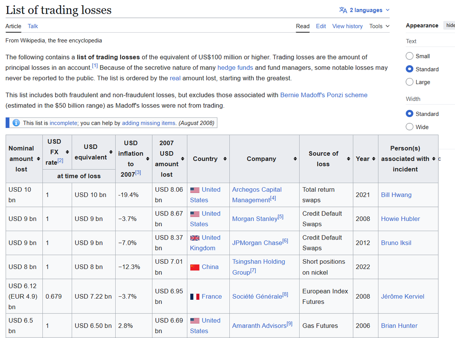Sort table by Year column
Viewport: 455px width, 338px height.
click(x=374, y=159)
